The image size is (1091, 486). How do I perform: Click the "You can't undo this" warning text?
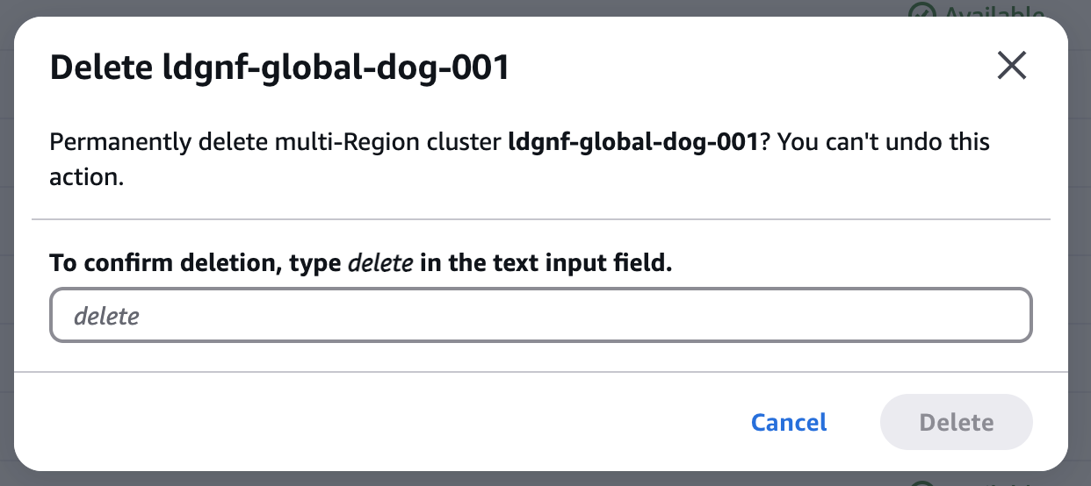[884, 142]
